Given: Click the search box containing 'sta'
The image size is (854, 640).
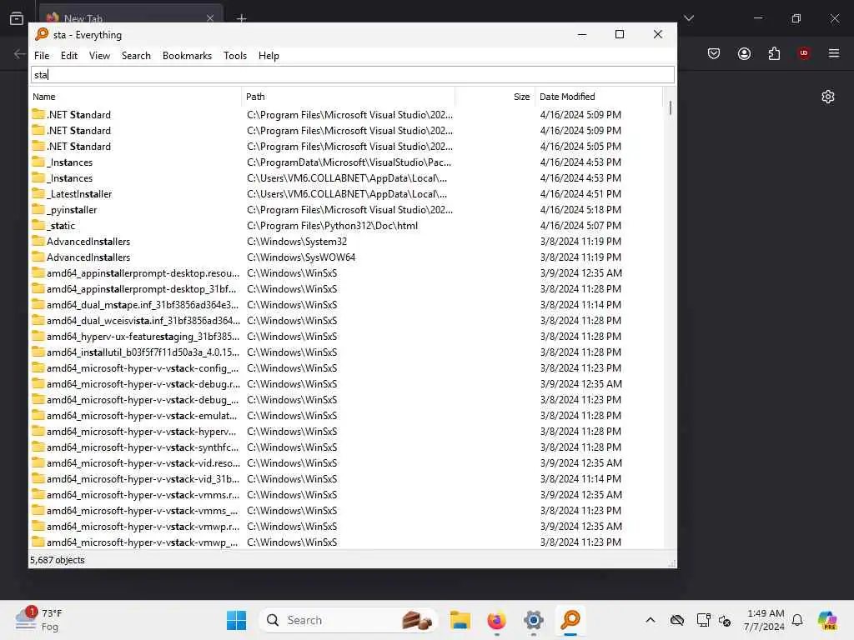Looking at the screenshot, I should (353, 74).
